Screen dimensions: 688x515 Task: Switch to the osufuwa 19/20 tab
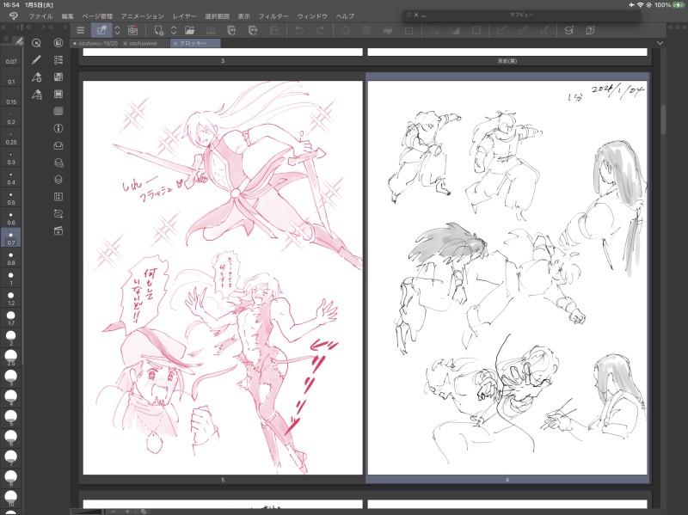pos(95,44)
